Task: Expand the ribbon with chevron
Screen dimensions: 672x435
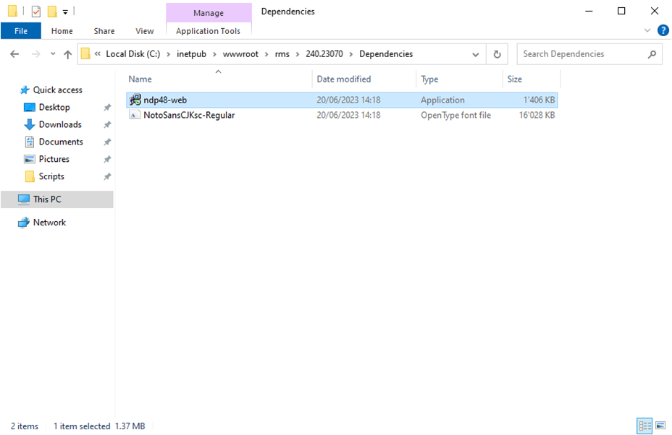Action: click(x=647, y=30)
